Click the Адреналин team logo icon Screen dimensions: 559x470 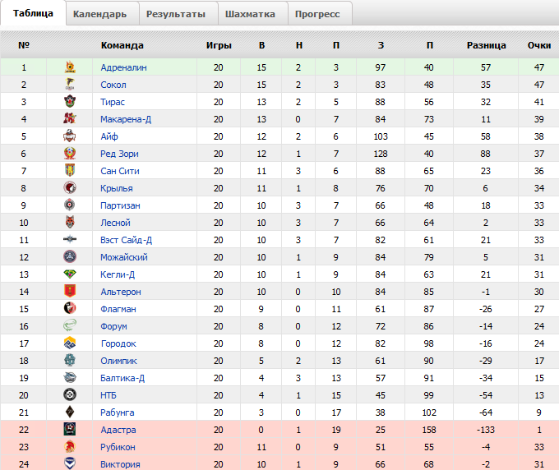[70, 67]
